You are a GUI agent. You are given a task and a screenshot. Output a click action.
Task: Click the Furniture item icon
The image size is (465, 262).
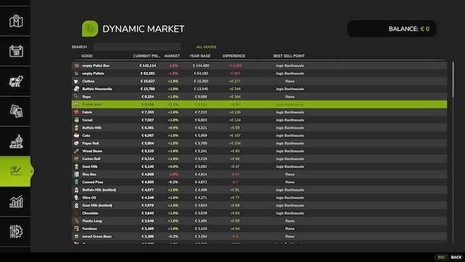76,229
